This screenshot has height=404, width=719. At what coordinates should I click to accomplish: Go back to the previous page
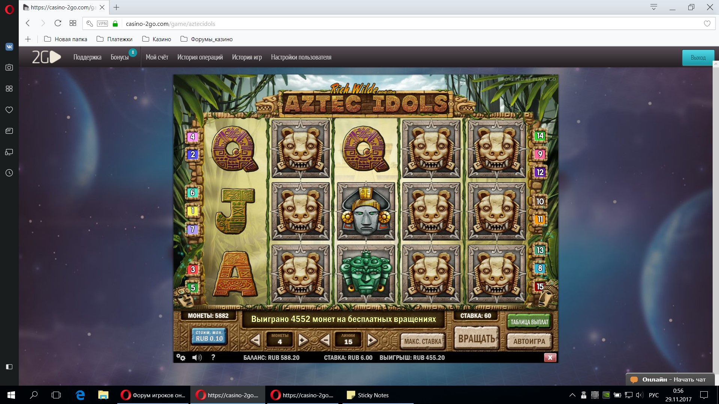coord(28,23)
